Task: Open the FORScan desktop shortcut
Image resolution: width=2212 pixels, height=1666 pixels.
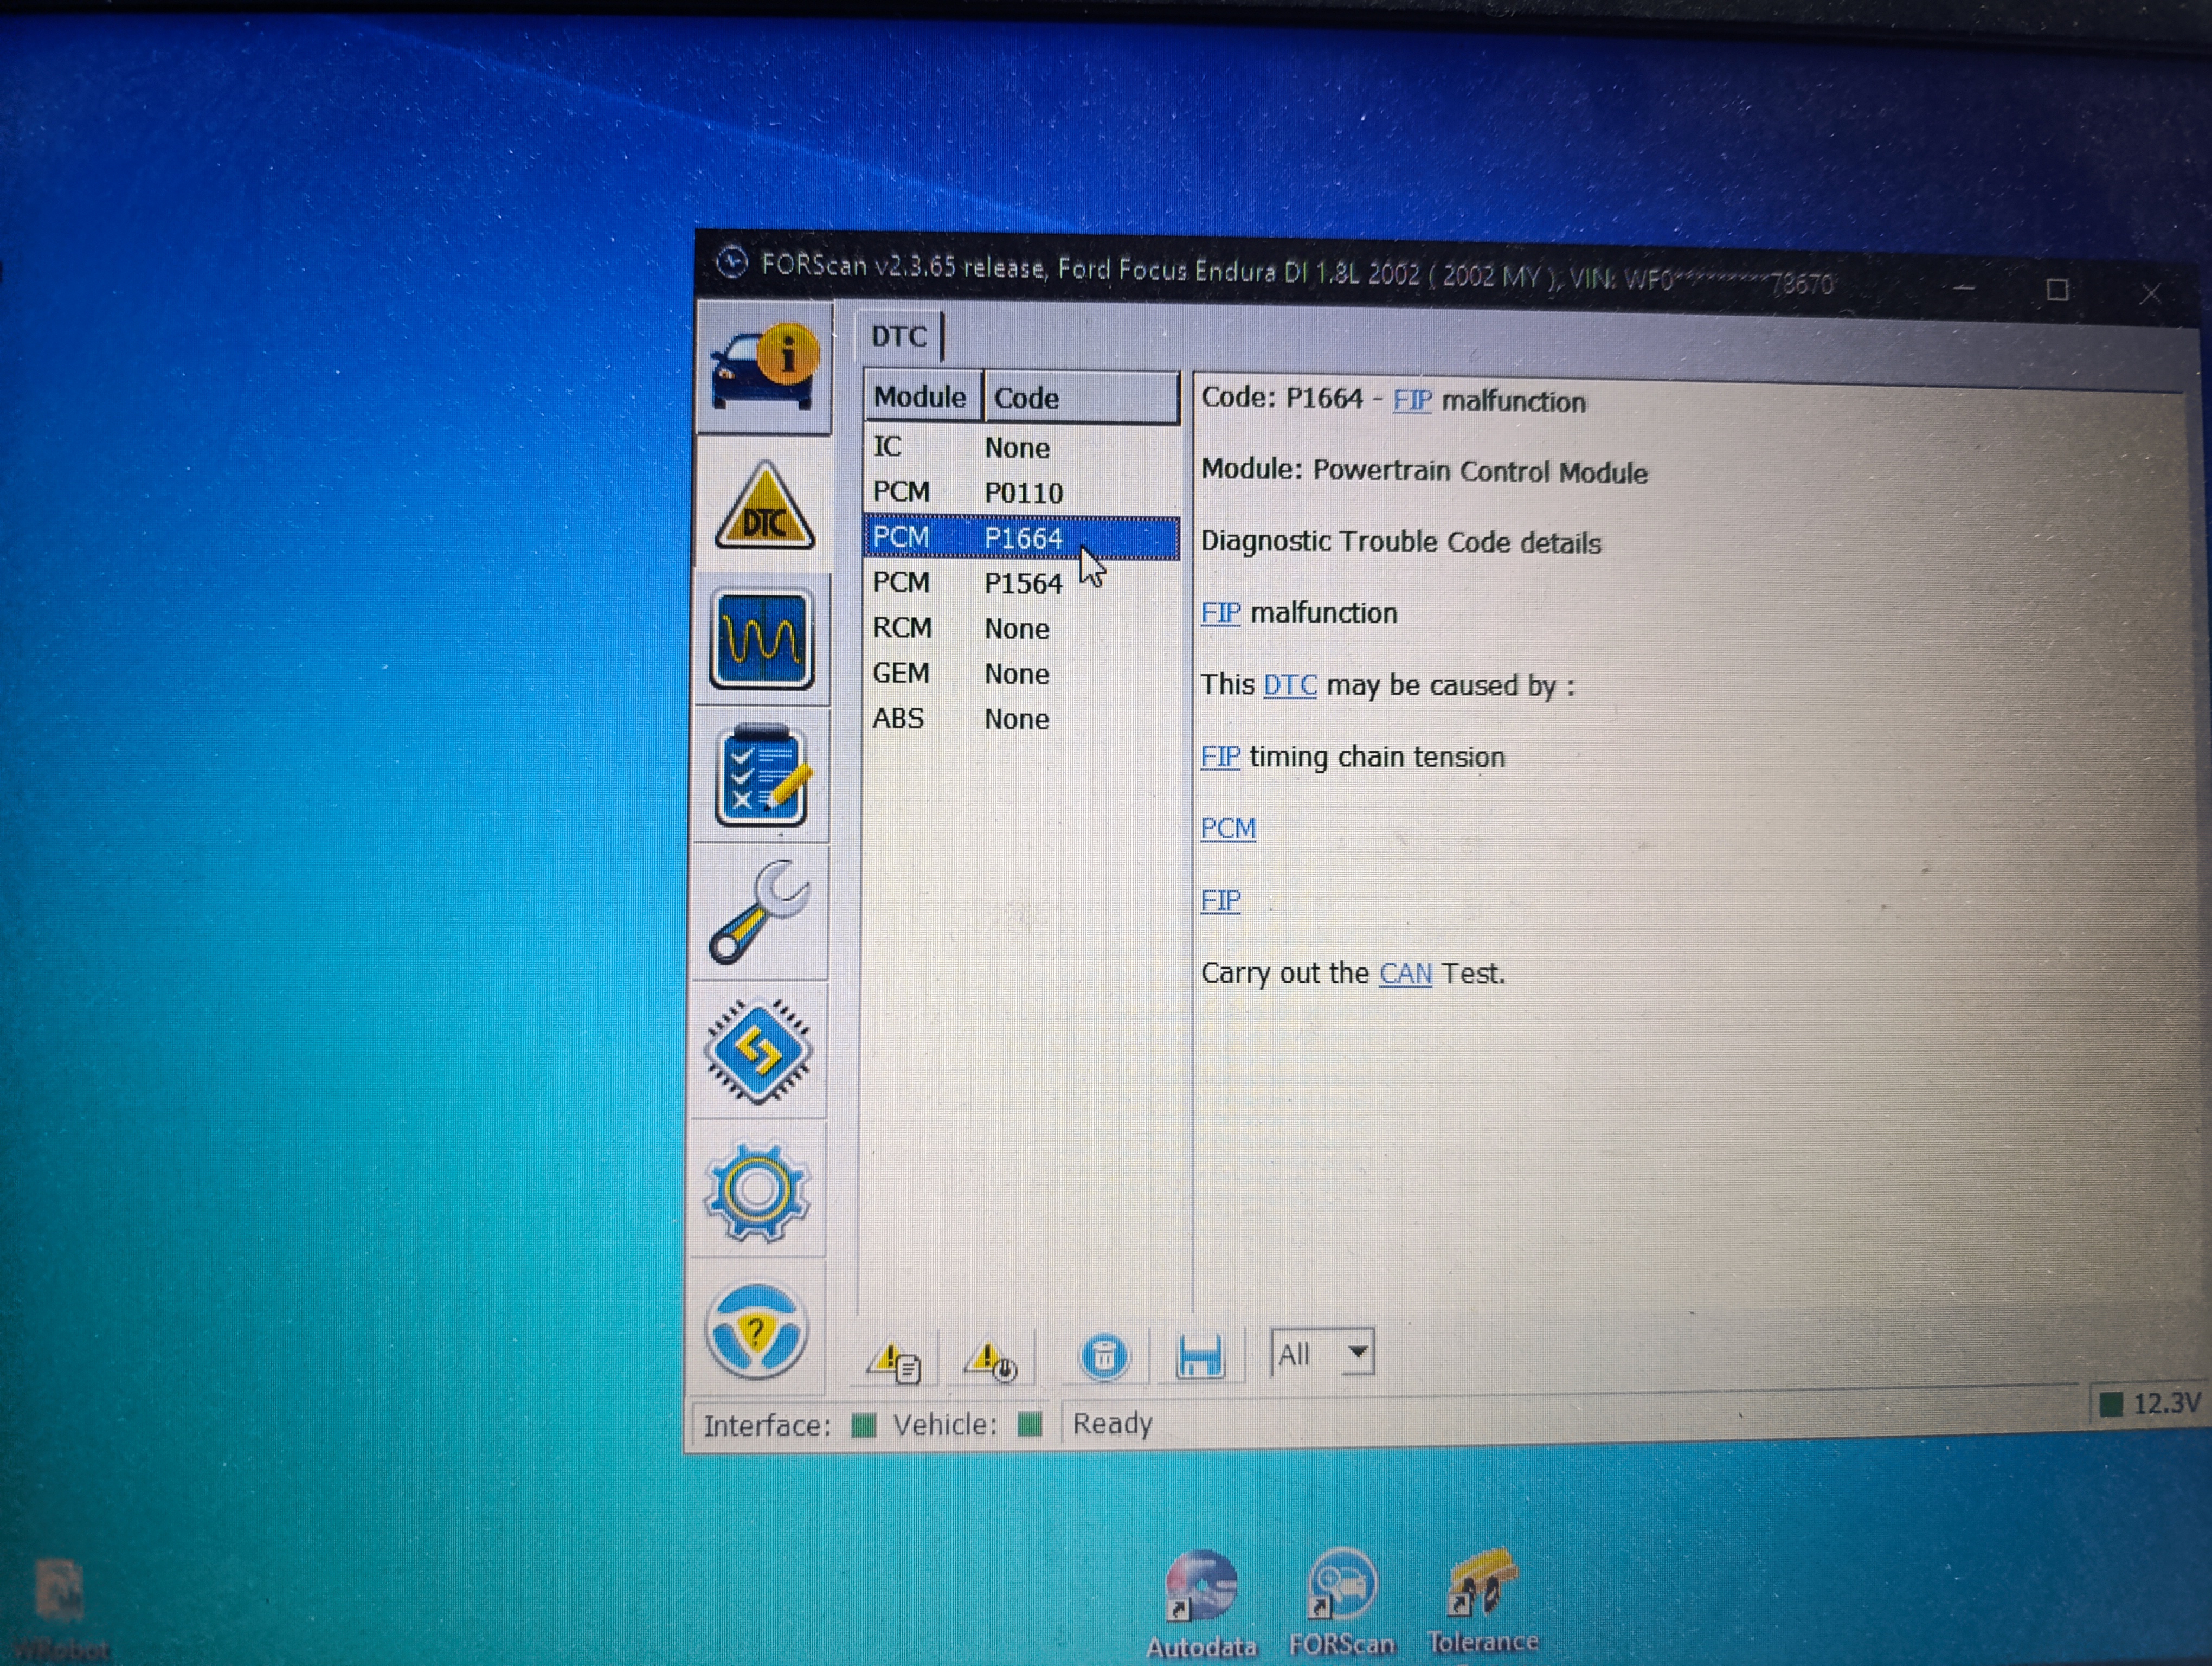Action: [1341, 1602]
